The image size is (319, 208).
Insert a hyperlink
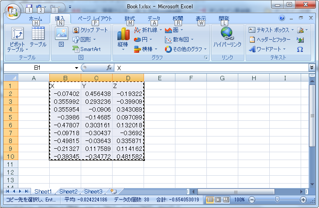pos(227,37)
